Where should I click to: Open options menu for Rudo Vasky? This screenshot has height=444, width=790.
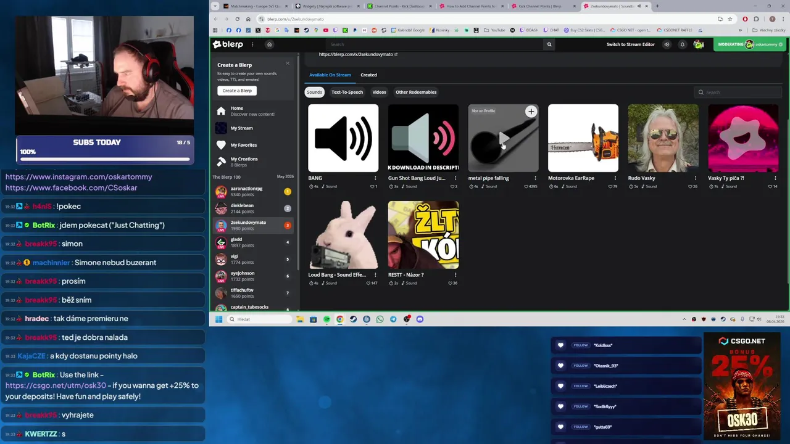pyautogui.click(x=695, y=178)
